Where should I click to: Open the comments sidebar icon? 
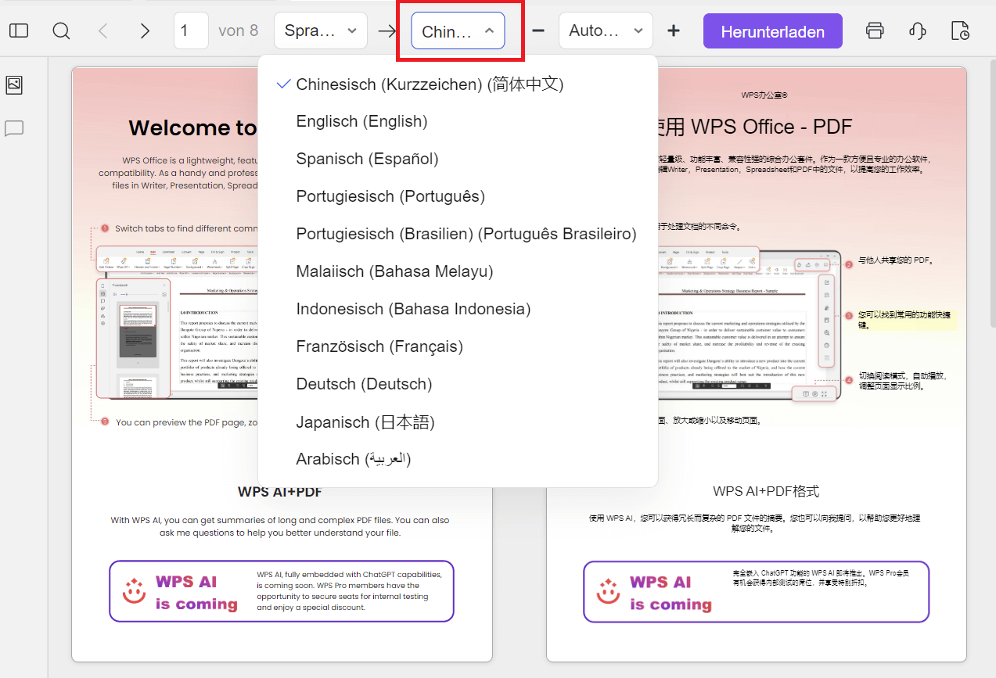click(14, 128)
